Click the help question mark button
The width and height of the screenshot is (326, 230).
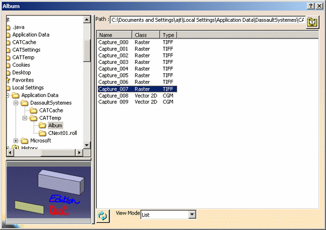tap(311, 6)
